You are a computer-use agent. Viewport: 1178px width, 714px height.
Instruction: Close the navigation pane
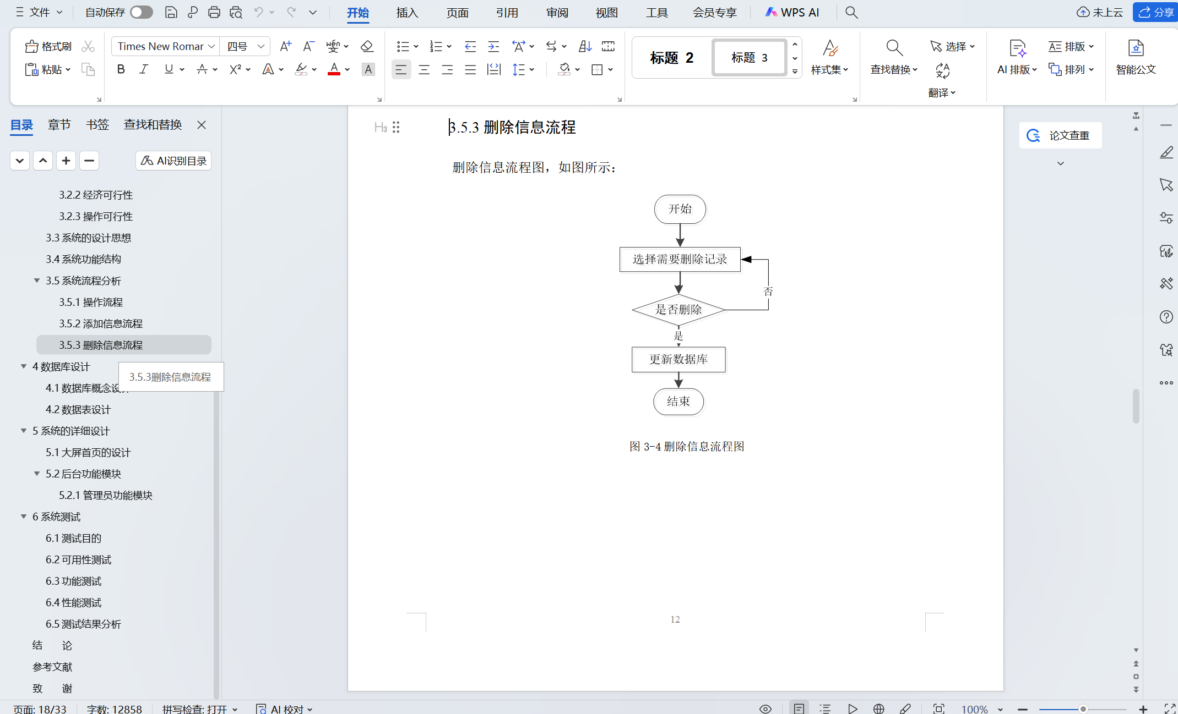click(202, 125)
